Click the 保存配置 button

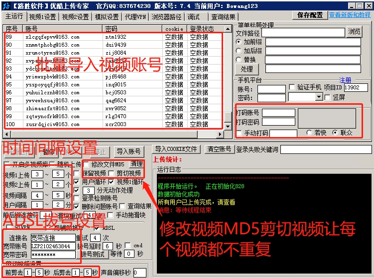[310, 15]
